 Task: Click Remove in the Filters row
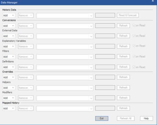[26, 57]
